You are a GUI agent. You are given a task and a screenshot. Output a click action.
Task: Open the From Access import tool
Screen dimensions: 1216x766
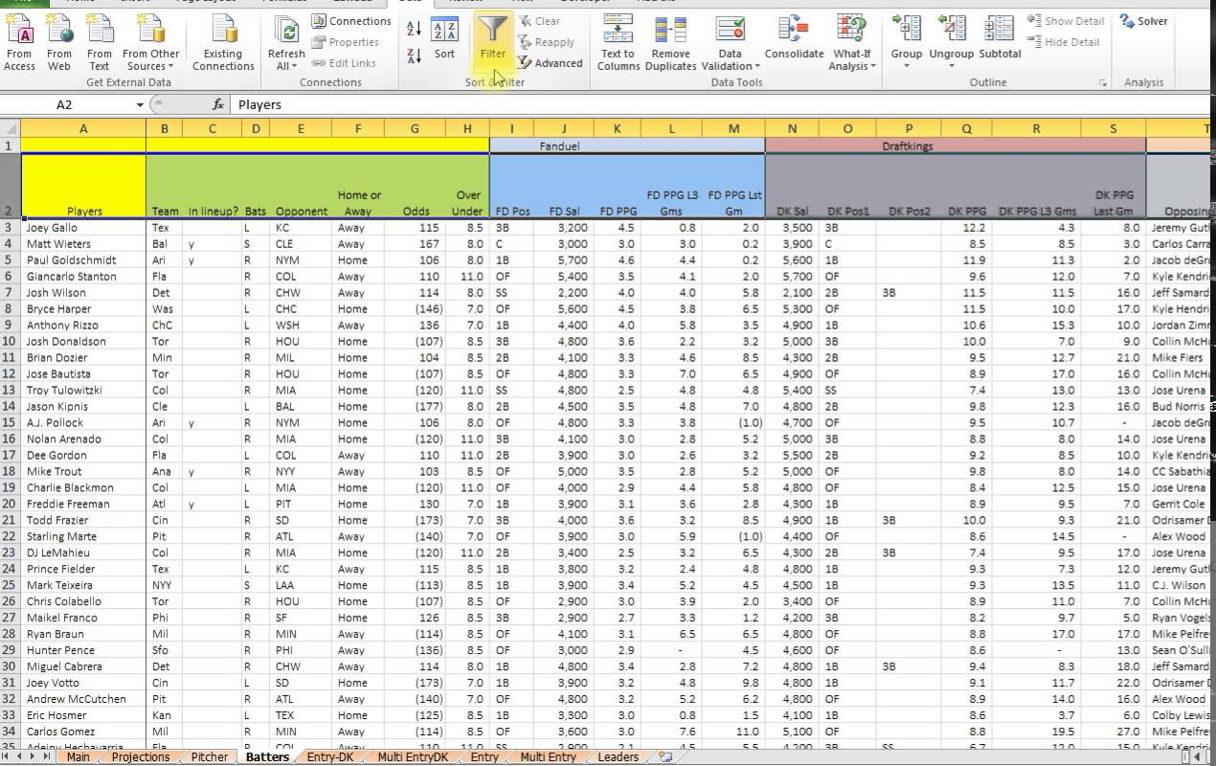click(x=19, y=38)
